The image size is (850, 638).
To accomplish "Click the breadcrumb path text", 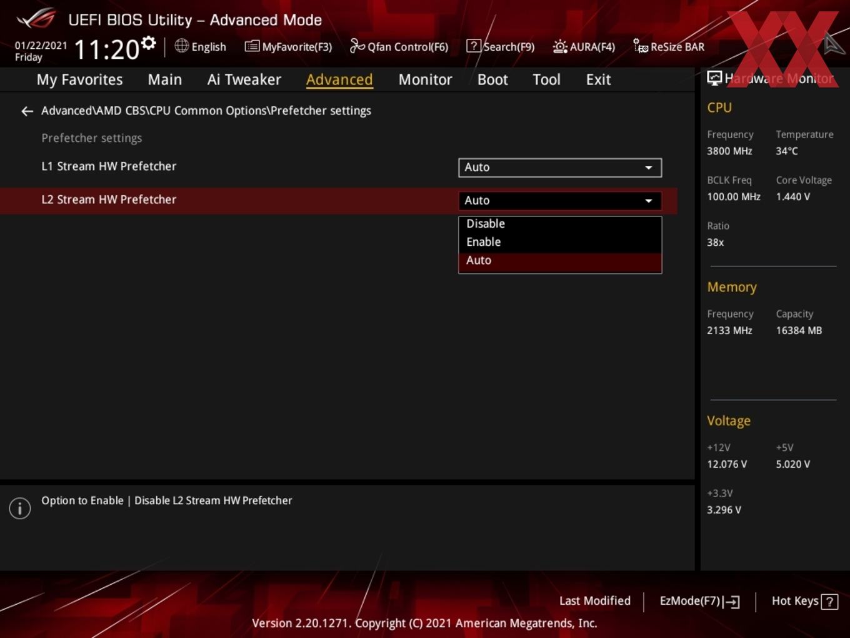I will coord(206,111).
